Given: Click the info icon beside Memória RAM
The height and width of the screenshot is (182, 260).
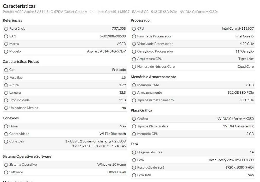Looking at the screenshot, I should 134,85.
